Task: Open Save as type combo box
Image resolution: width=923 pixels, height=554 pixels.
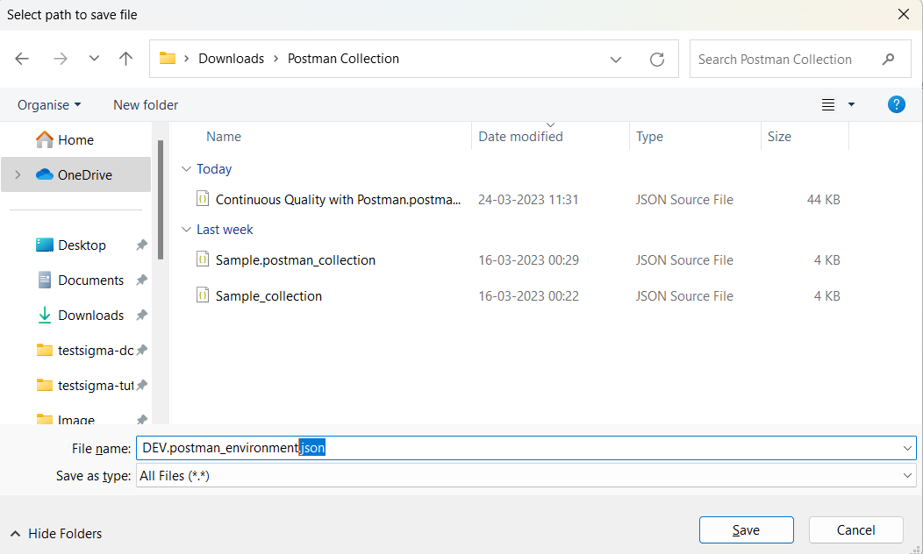Action: click(x=526, y=475)
